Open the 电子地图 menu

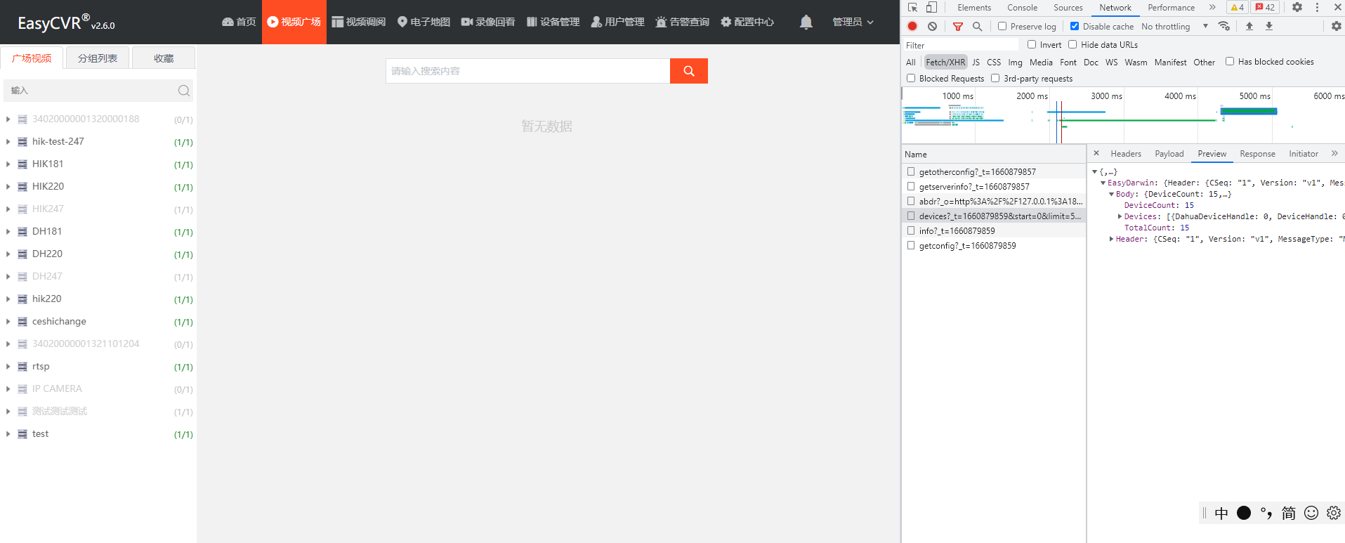pyautogui.click(x=424, y=22)
